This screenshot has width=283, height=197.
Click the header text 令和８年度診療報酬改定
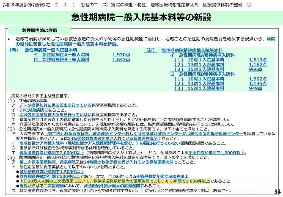tap(26, 5)
